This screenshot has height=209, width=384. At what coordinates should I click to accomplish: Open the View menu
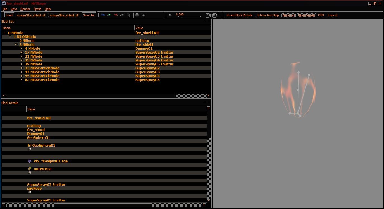pos(14,9)
